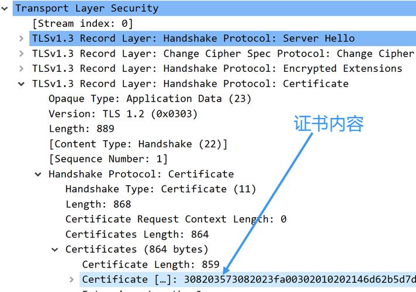The image size is (416, 292).
Task: Collapse the Transport Layer Security section
Action: 5,9
